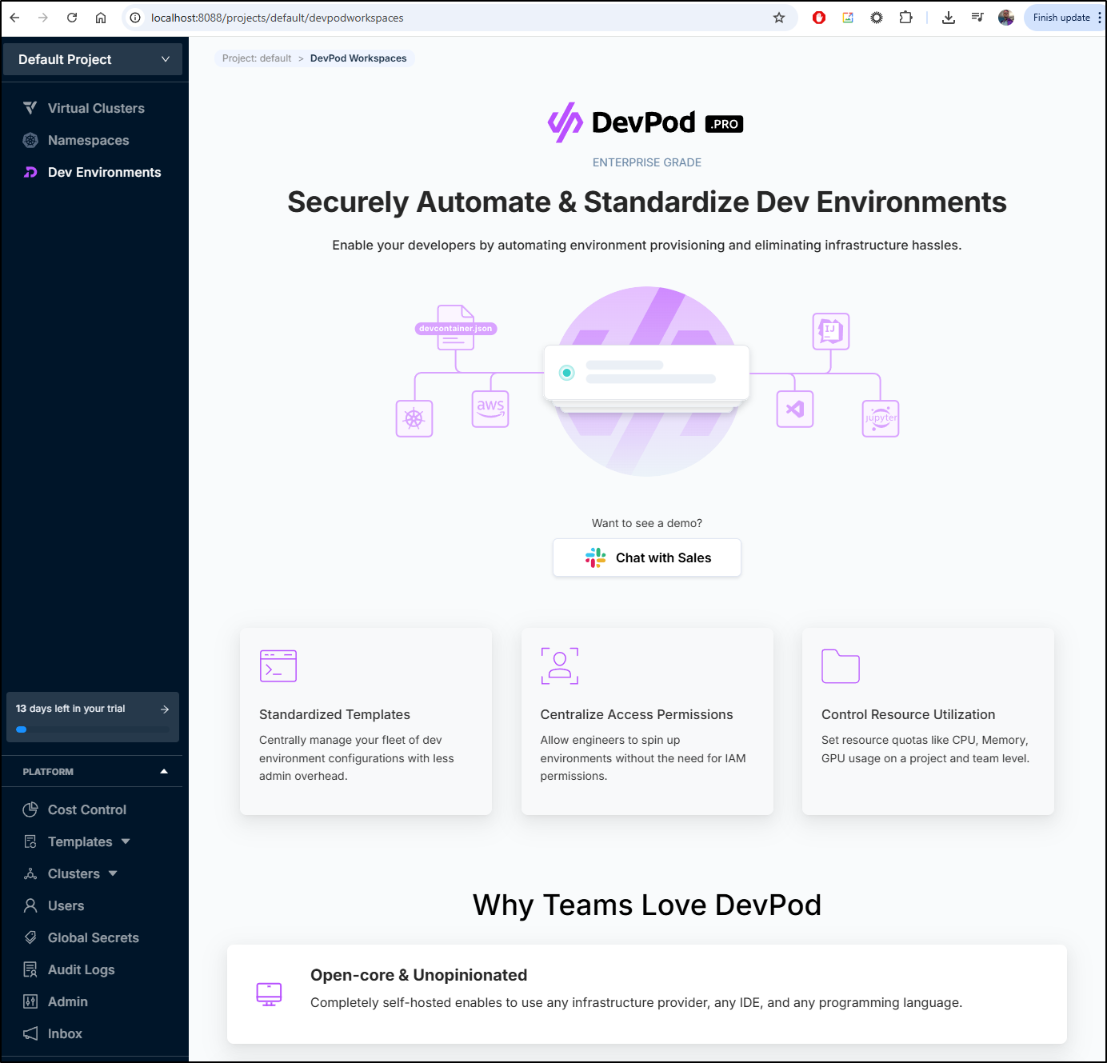Screen dimensions: 1107x1063
Task: Bookmark this page with the star icon
Action: (779, 18)
